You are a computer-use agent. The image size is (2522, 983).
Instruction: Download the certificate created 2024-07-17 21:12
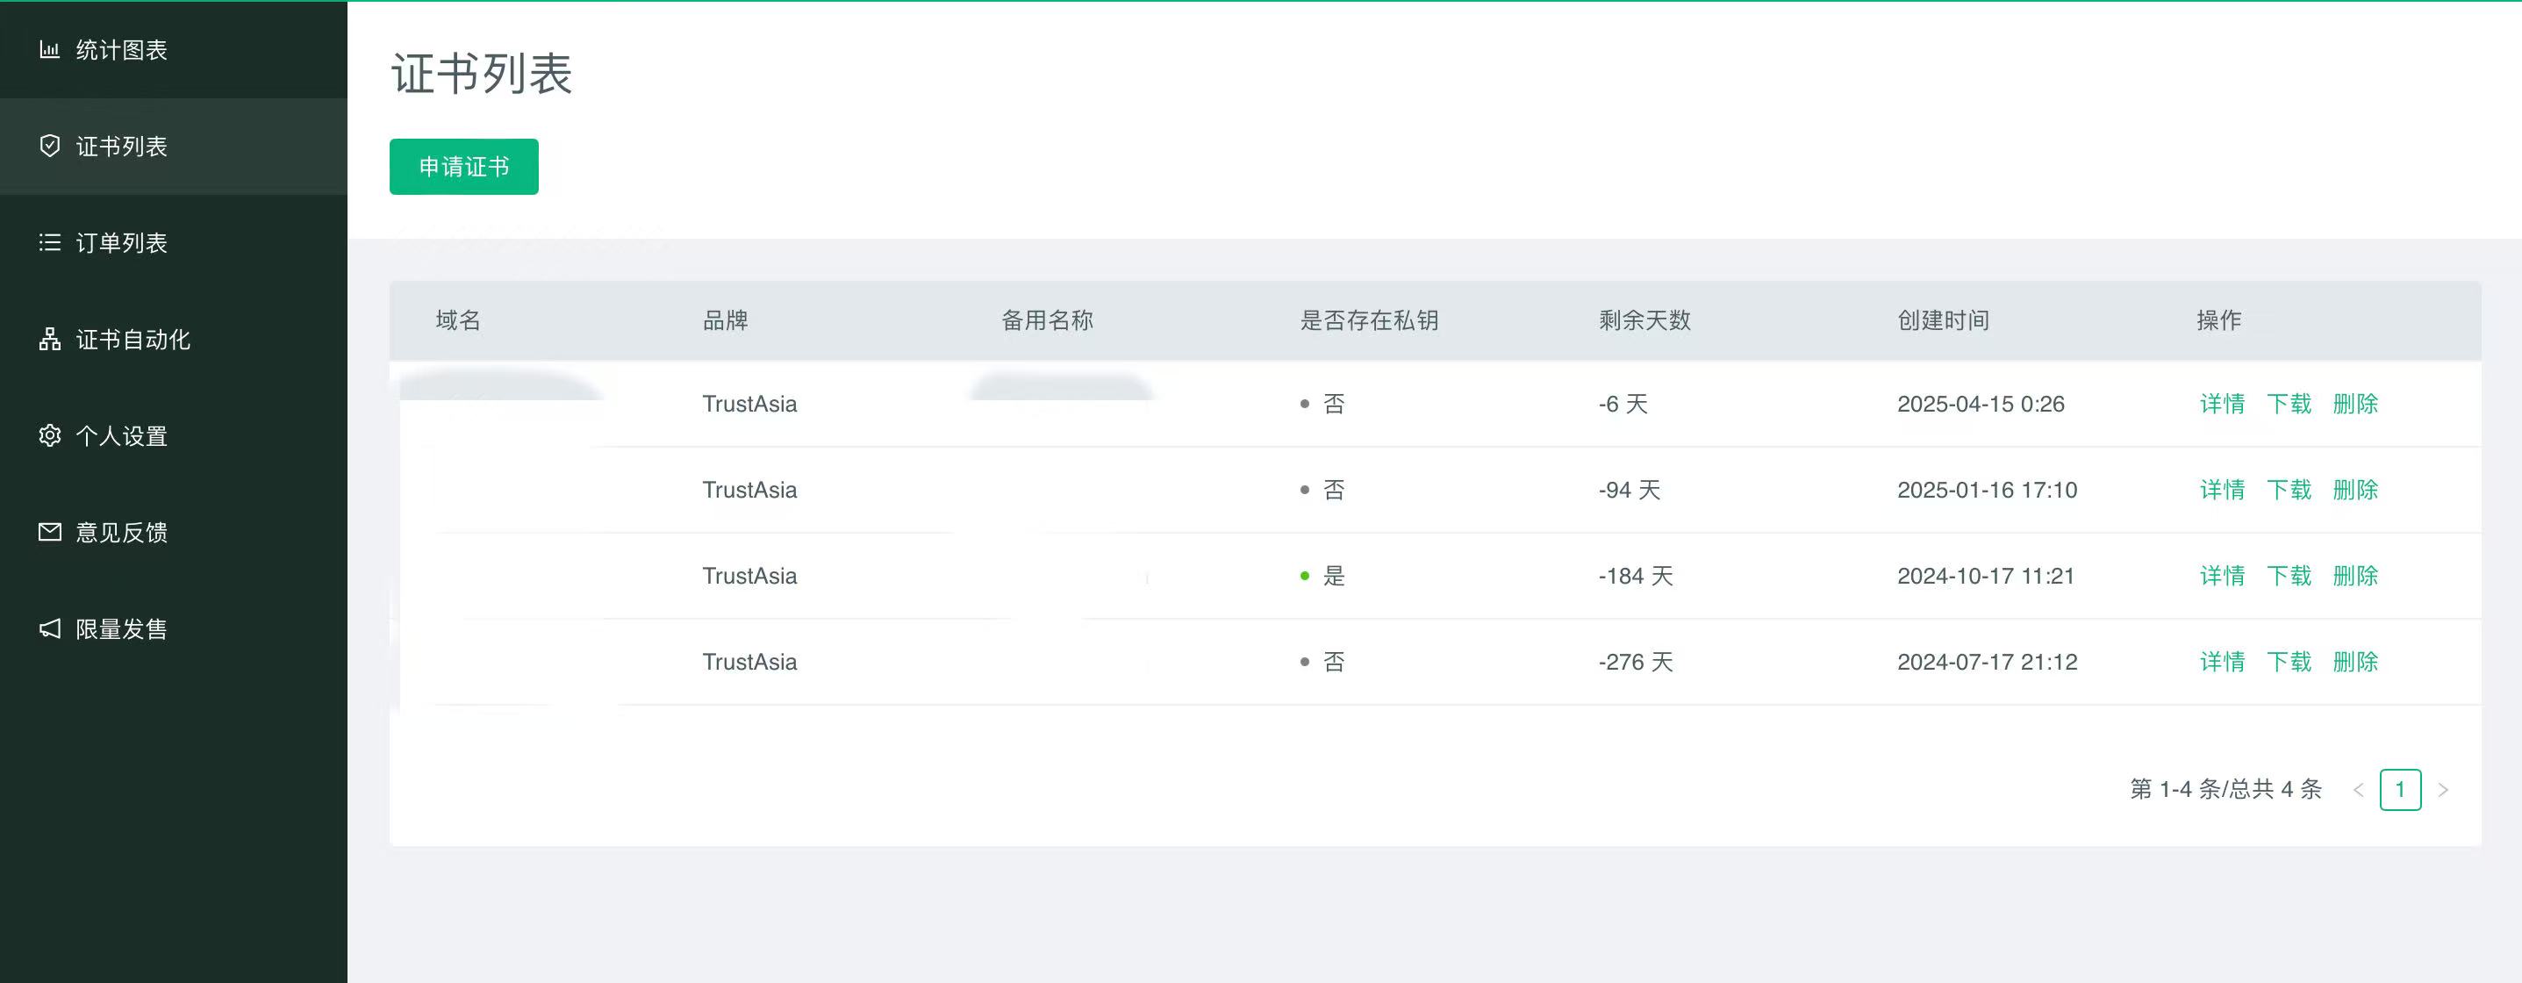tap(2289, 662)
